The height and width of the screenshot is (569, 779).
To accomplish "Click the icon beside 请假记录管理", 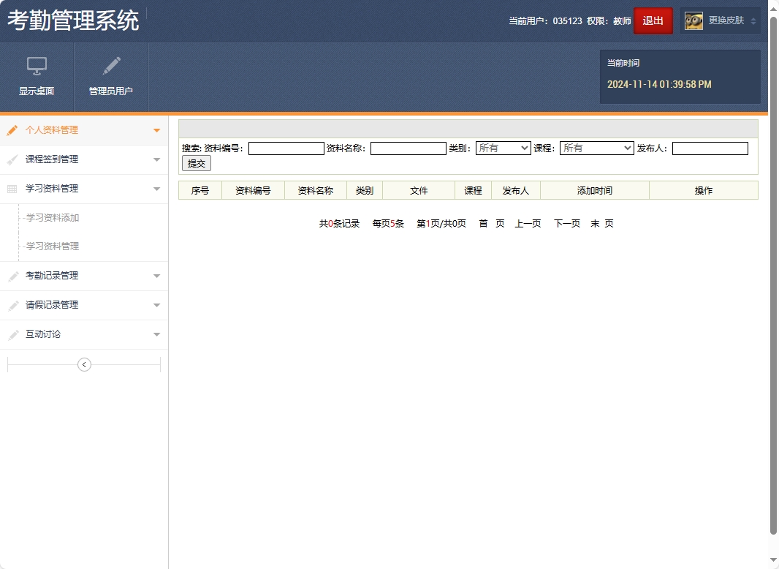I will [x=12, y=305].
